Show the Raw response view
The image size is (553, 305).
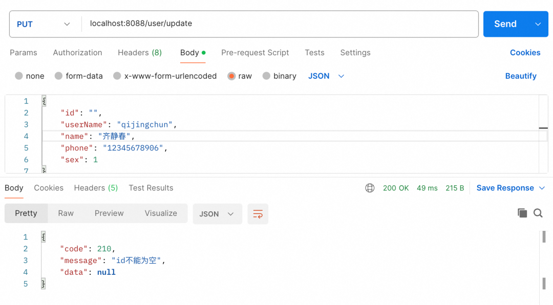[66, 213]
